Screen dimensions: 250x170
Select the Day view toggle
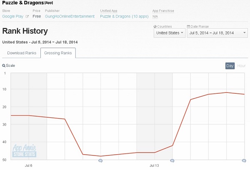pyautogui.click(x=230, y=66)
